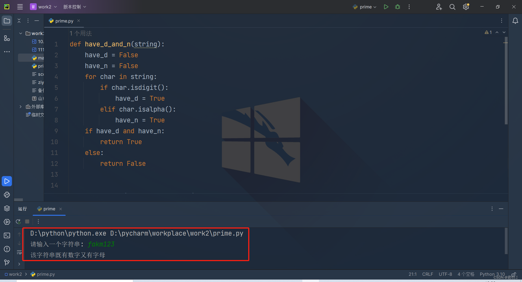522x282 pixels.
Task: Hide the project tool window
Action: point(37,21)
